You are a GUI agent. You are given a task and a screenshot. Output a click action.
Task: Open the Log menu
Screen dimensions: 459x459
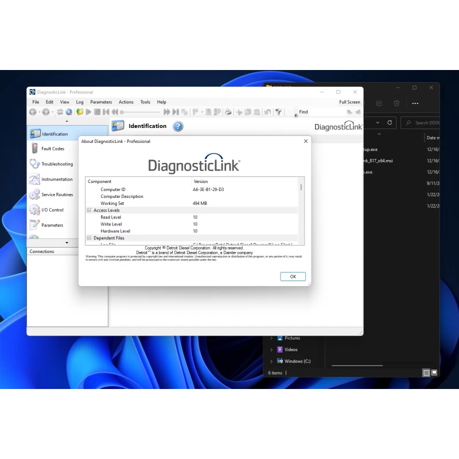coord(80,102)
